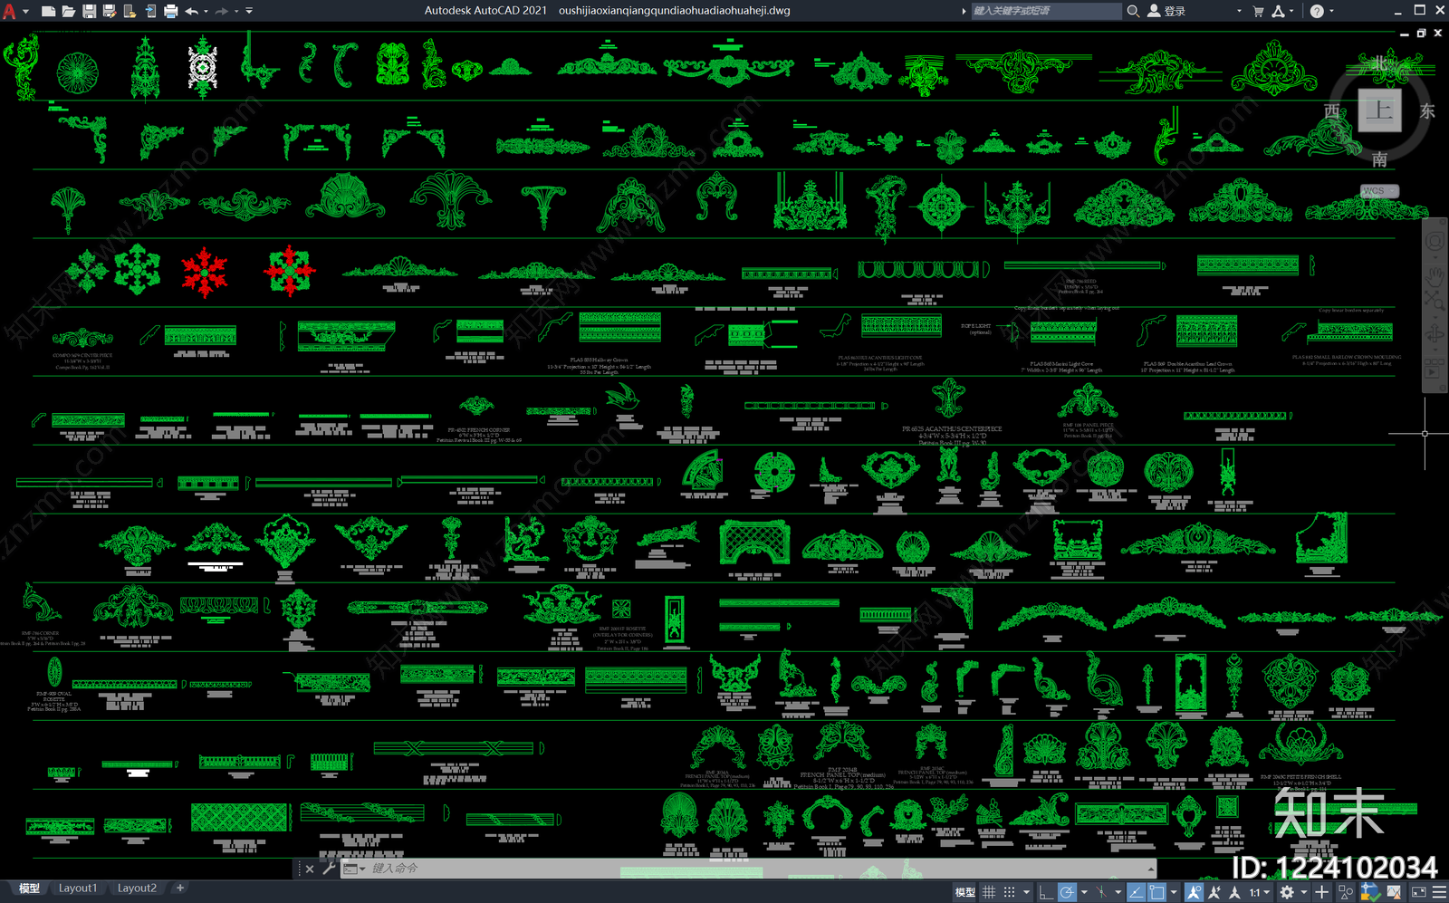Expand the application menu arrow beside logo

25,12
